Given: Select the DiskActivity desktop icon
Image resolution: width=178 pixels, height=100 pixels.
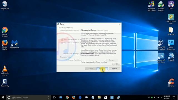Looking at the screenshot, I should click(x=5, y=83).
